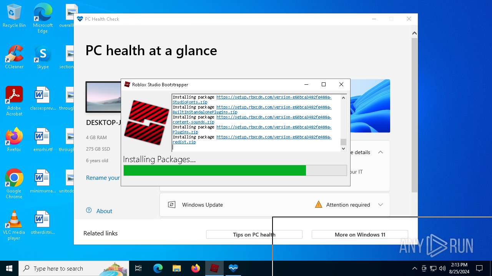
Task: Click the taskbar clock and date
Action: (459, 268)
